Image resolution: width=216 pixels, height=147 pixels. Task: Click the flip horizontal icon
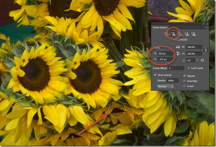pos(178,47)
